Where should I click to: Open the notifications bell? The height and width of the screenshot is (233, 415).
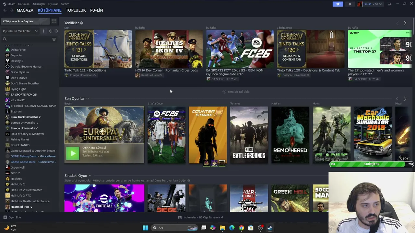click(350, 4)
